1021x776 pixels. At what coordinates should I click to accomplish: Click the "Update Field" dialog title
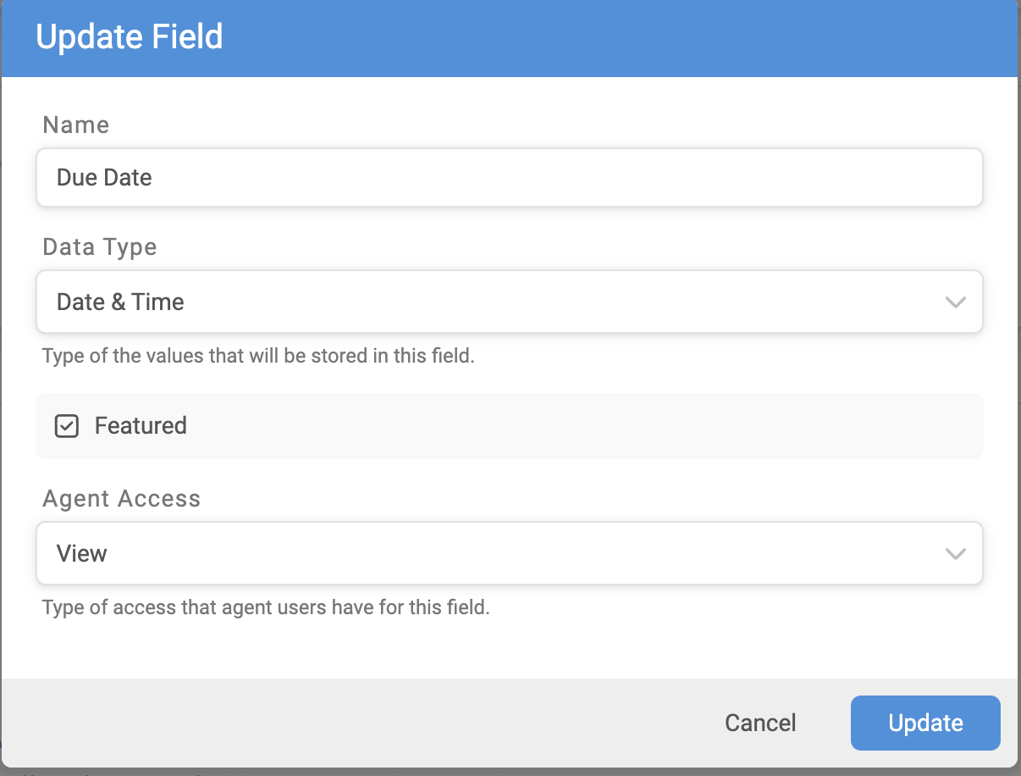pos(130,37)
